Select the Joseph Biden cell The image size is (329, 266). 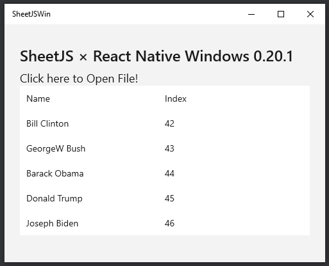click(53, 223)
